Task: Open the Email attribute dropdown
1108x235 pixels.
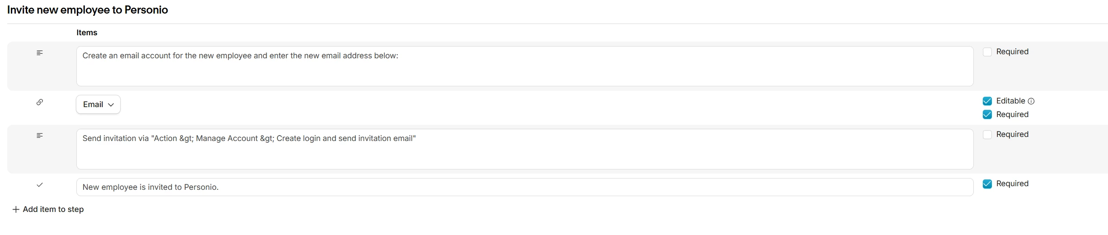Action: pyautogui.click(x=98, y=104)
